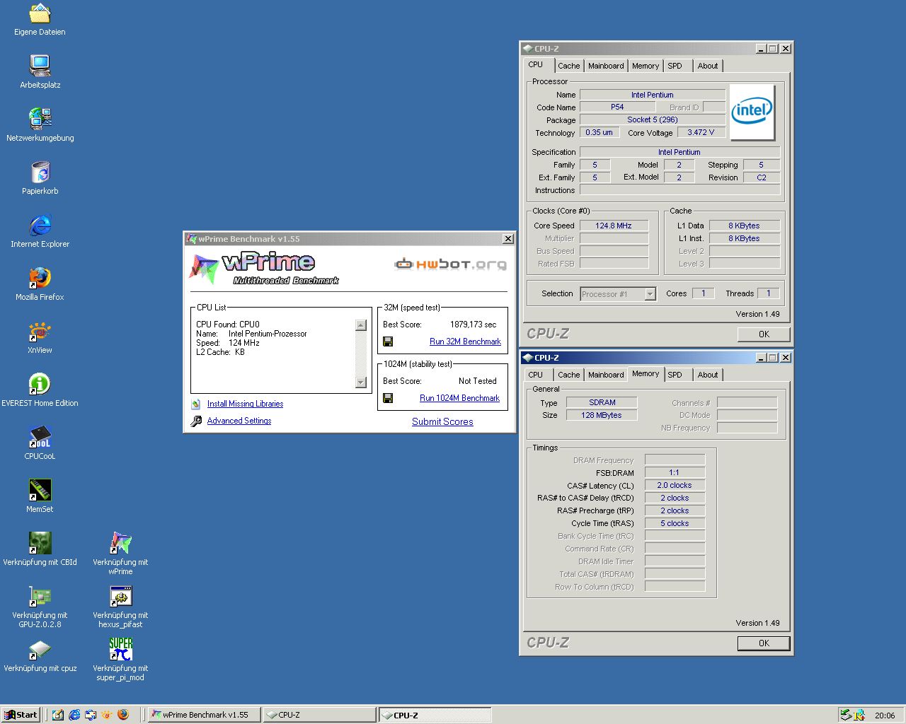Click Run 1024M Benchmark link
The width and height of the screenshot is (906, 724).
tap(459, 398)
